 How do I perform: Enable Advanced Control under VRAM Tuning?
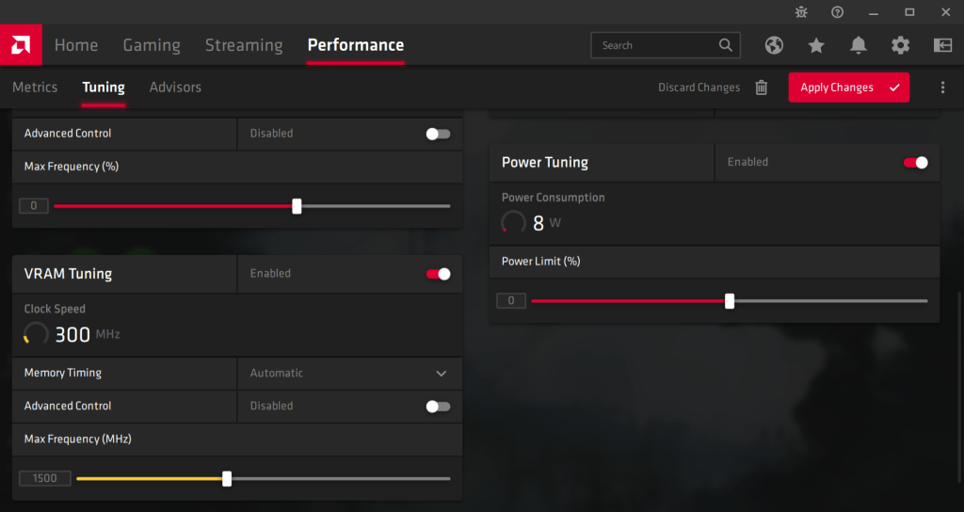click(438, 407)
